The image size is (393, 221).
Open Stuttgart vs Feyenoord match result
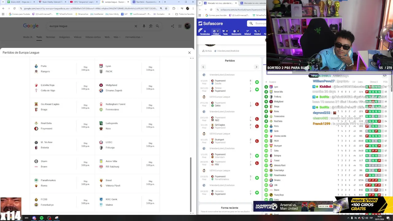point(230,141)
